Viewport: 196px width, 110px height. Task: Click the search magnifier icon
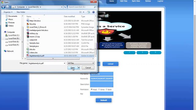pyautogui.click(x=95, y=7)
